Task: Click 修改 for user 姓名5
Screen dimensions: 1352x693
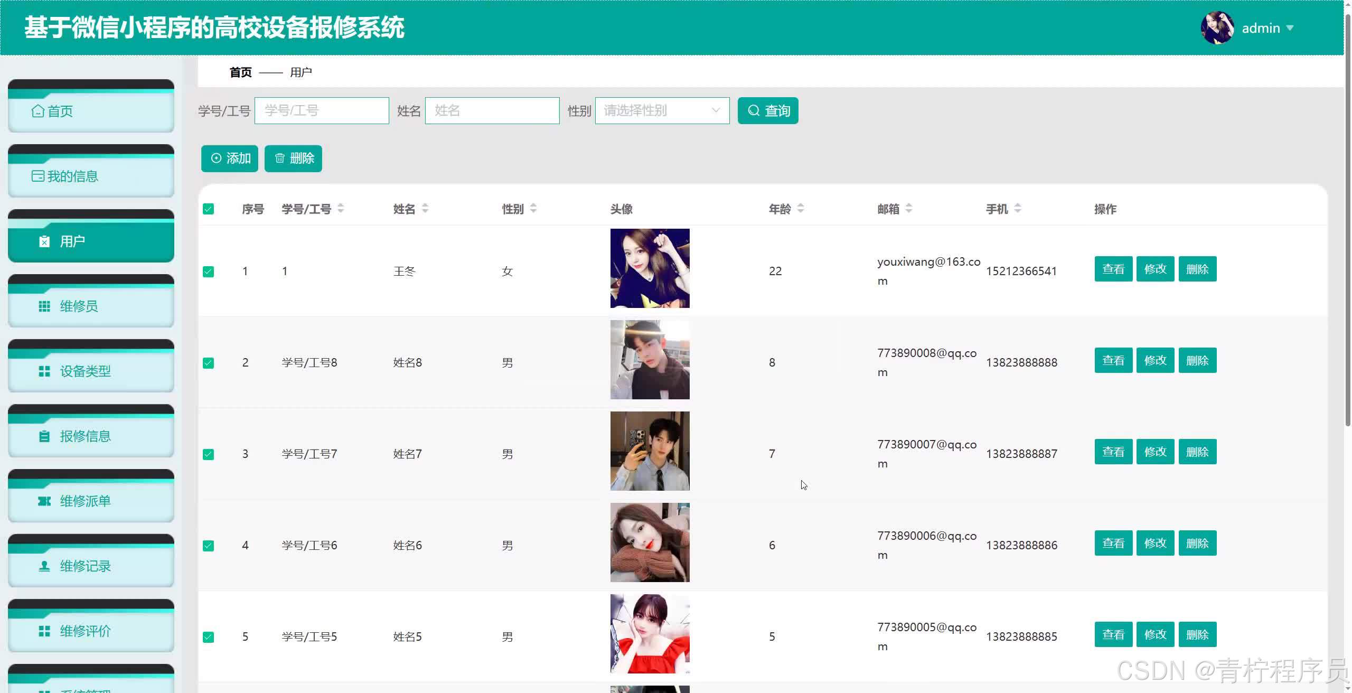Action: (x=1156, y=634)
